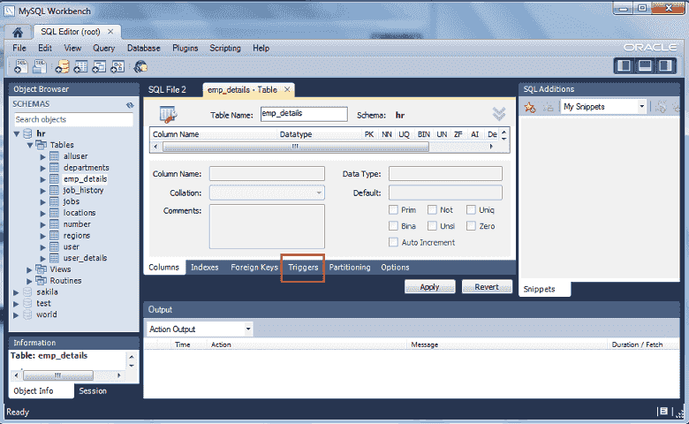Open the Query menu

103,48
